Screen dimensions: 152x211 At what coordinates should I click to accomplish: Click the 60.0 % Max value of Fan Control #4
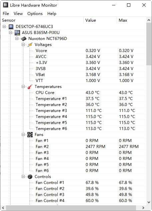click(x=125, y=201)
